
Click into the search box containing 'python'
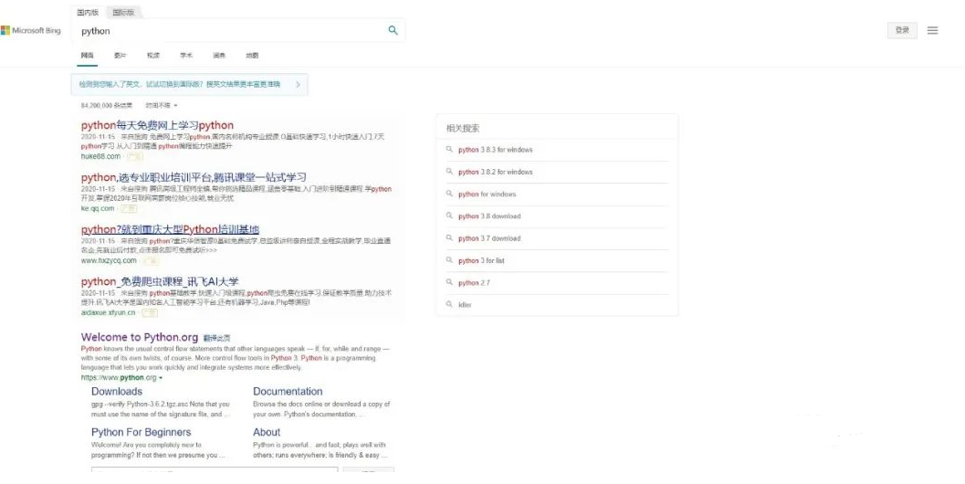pos(228,31)
